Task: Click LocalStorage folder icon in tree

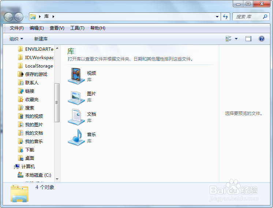Action: [x=20, y=66]
